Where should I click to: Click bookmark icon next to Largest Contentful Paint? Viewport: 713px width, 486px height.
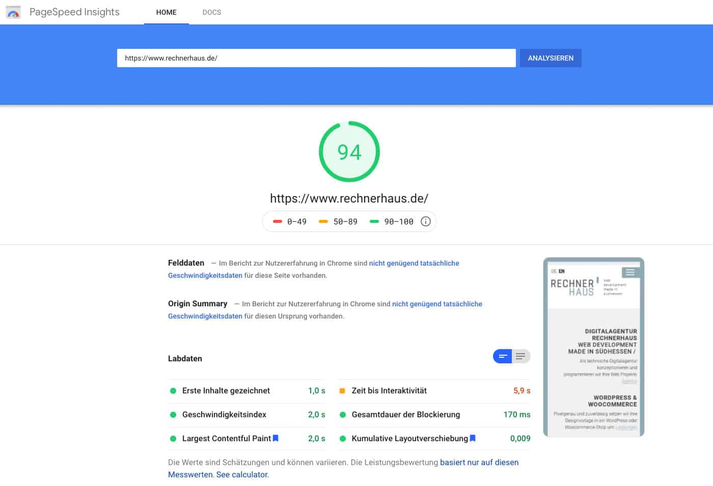pos(276,438)
